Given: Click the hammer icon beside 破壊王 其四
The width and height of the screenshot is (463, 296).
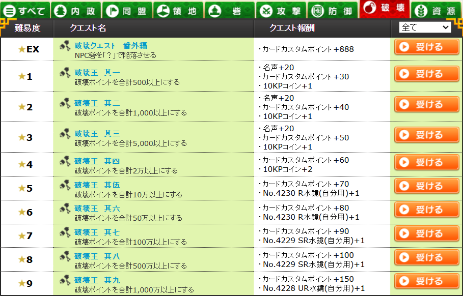Looking at the screenshot, I should pyautogui.click(x=65, y=161).
